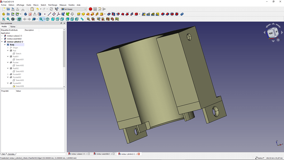
Task: Create a local coordinate system tool
Action: (59, 14)
